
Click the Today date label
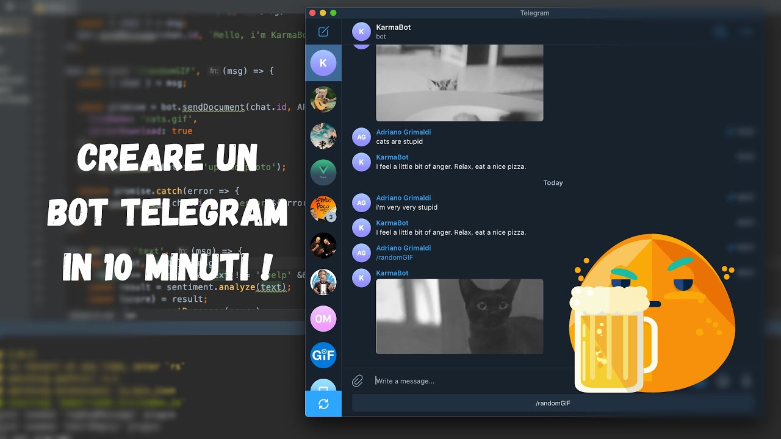pyautogui.click(x=553, y=183)
